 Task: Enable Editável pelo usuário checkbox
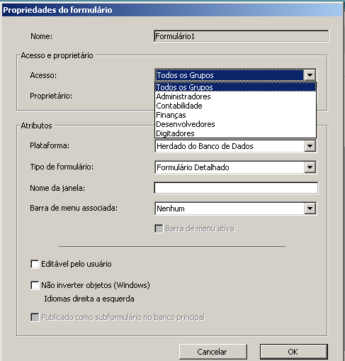35,264
